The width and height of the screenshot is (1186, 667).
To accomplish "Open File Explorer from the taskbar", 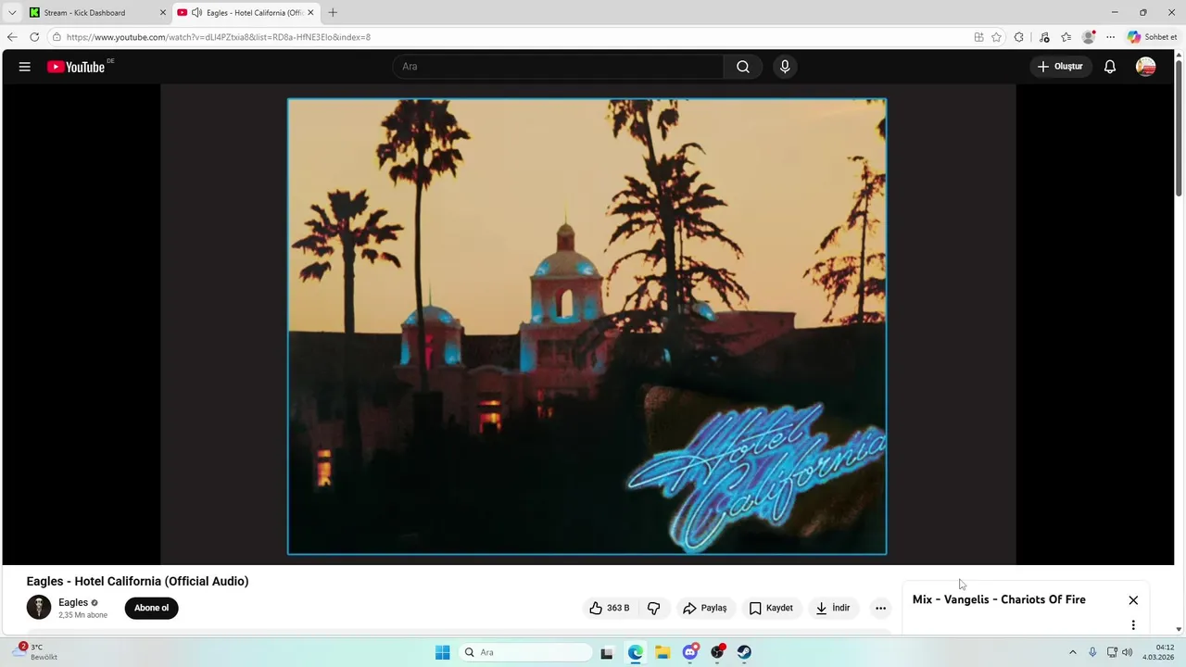I will coord(662,652).
